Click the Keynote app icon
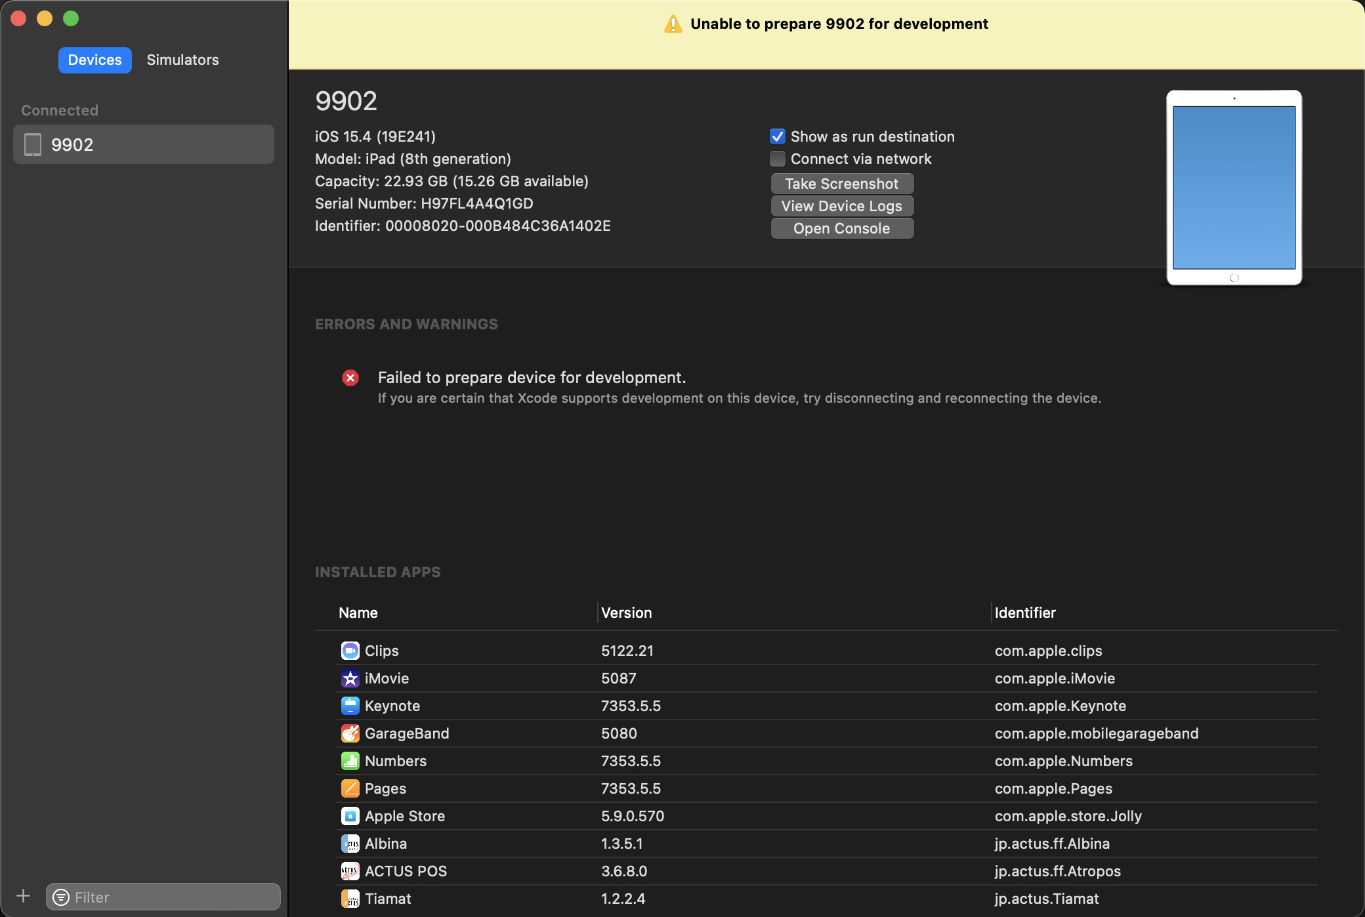 [x=350, y=706]
